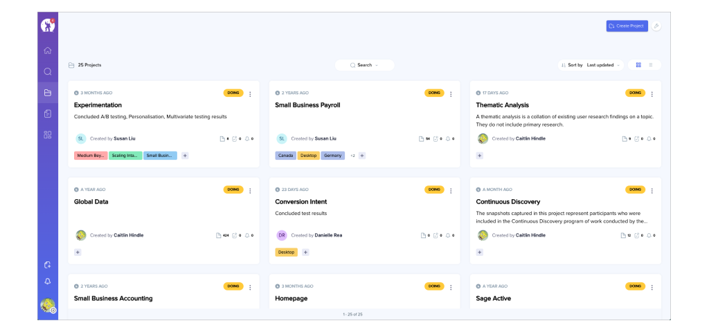Select the Projects folder tab in the sidebar
This screenshot has width=709, height=332.
[48, 93]
